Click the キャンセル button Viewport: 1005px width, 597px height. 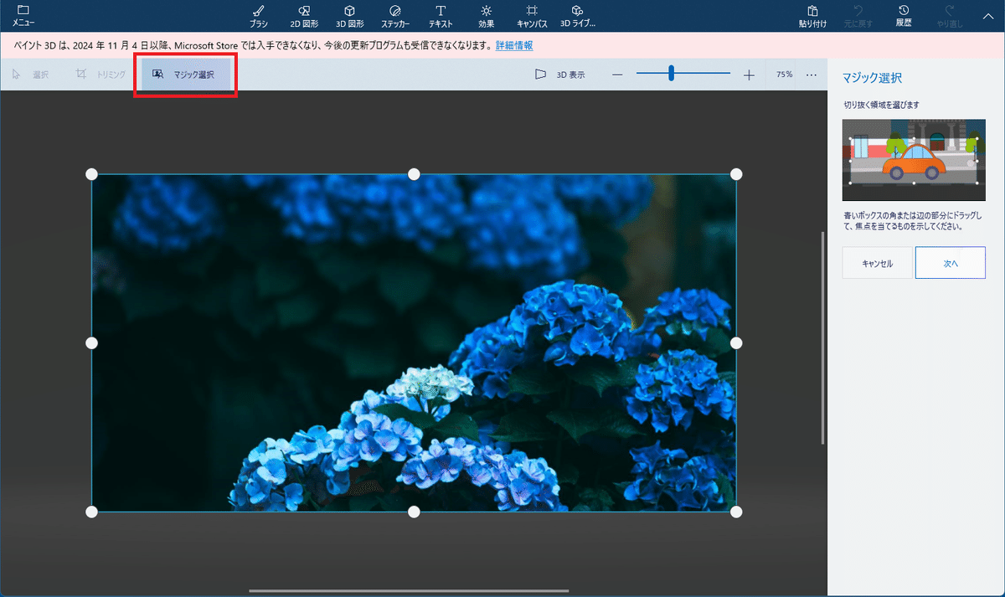pyautogui.click(x=877, y=263)
